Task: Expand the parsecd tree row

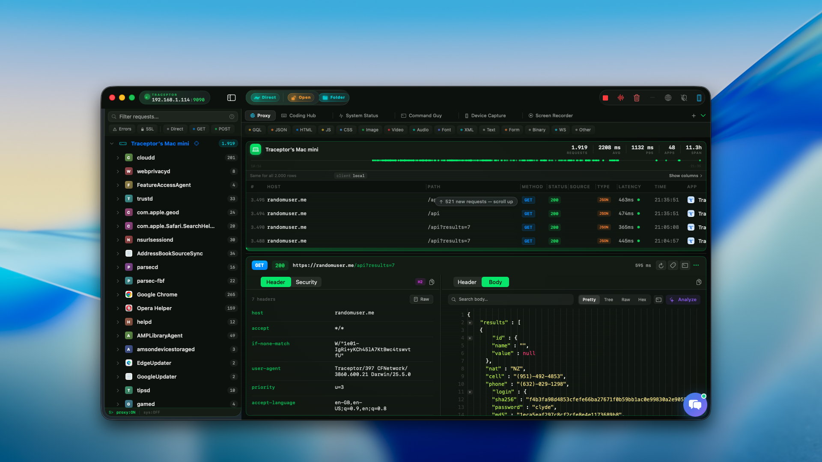Action: pos(118,267)
